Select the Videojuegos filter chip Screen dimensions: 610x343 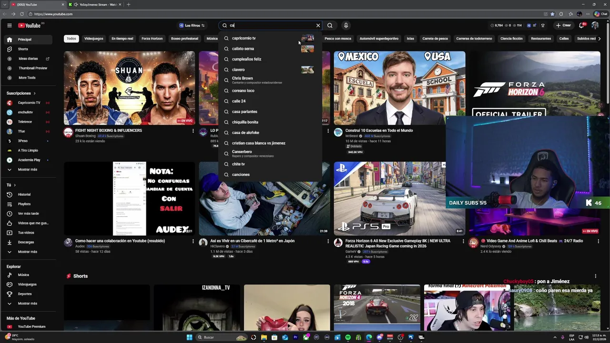pyautogui.click(x=94, y=39)
